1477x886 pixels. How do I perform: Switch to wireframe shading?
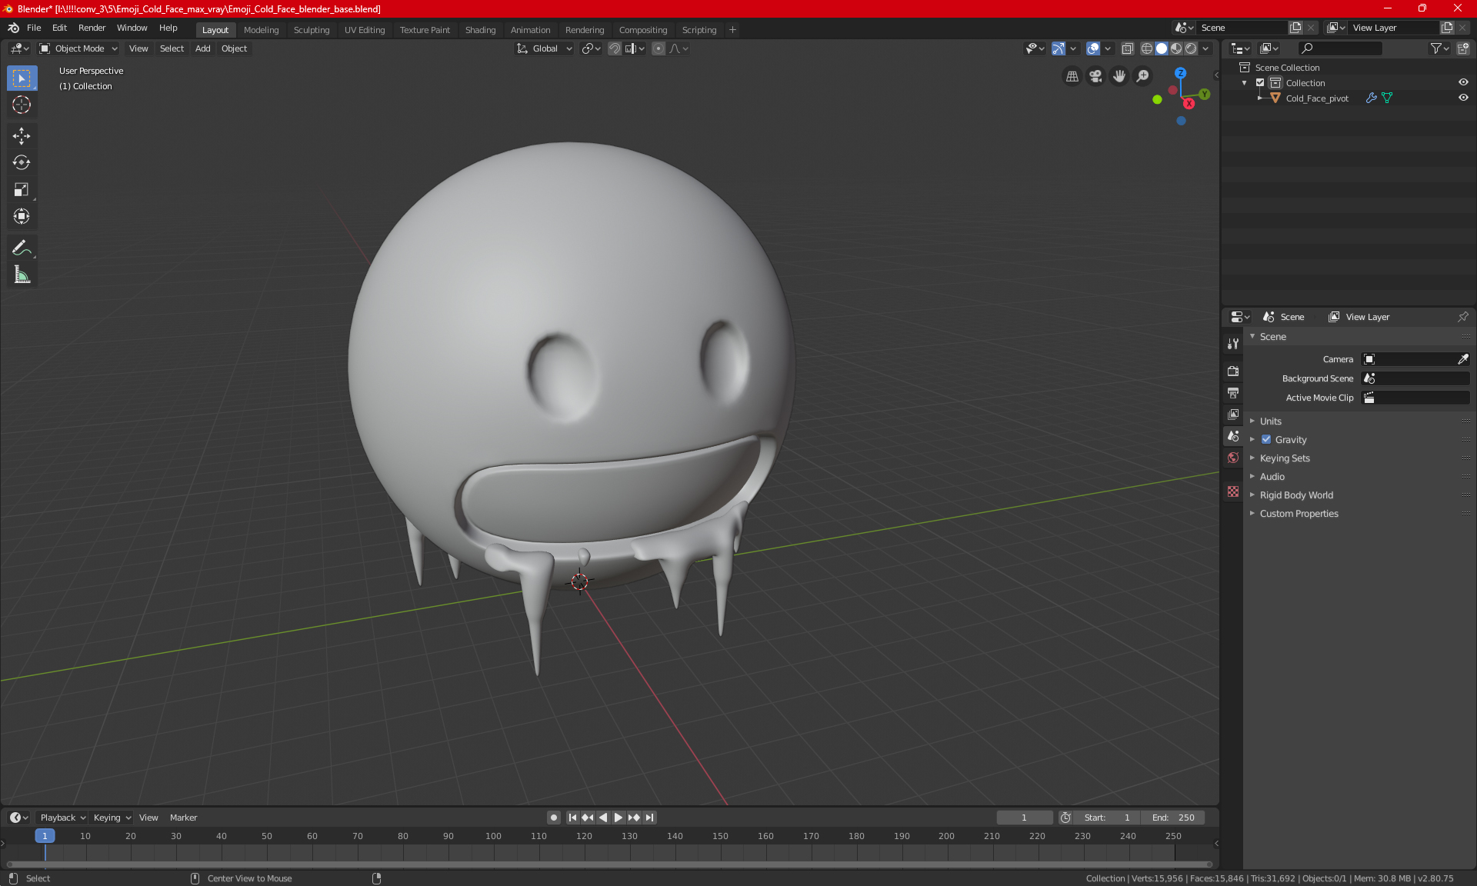[x=1147, y=48]
